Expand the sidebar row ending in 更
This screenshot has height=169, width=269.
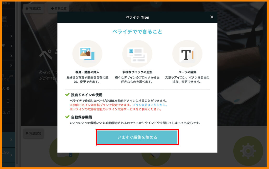(8, 46)
